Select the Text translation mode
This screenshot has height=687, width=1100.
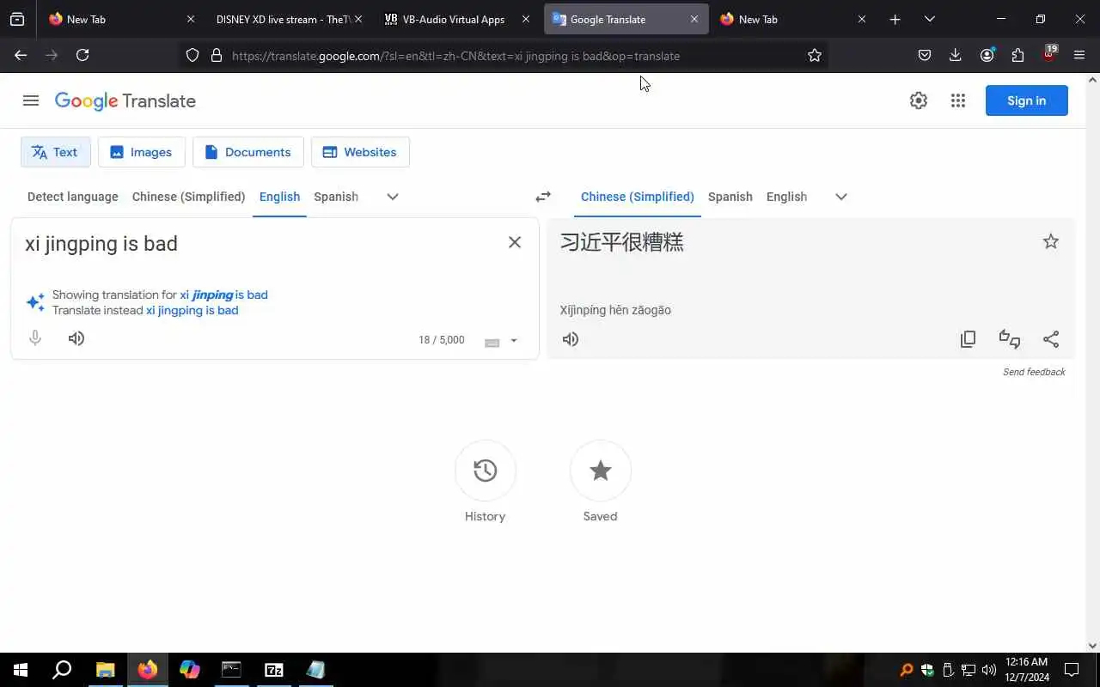55,152
